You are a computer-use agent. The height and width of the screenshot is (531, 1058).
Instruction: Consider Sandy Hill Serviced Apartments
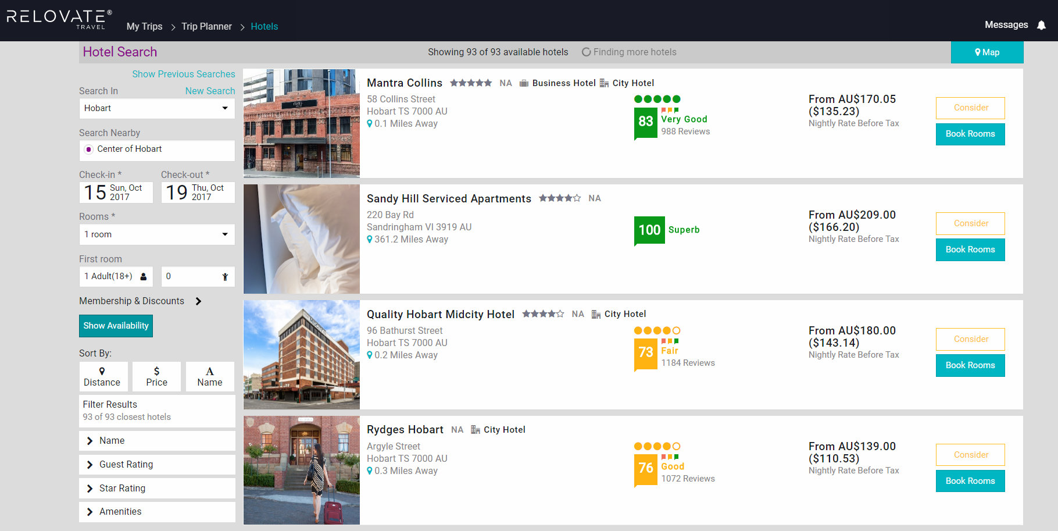click(970, 224)
